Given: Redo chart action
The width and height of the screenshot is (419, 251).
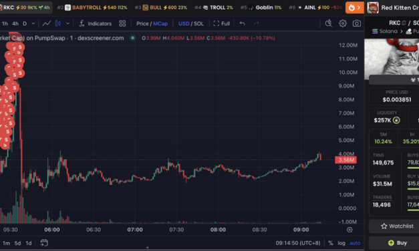Looking at the screenshot, I should coord(256,23).
